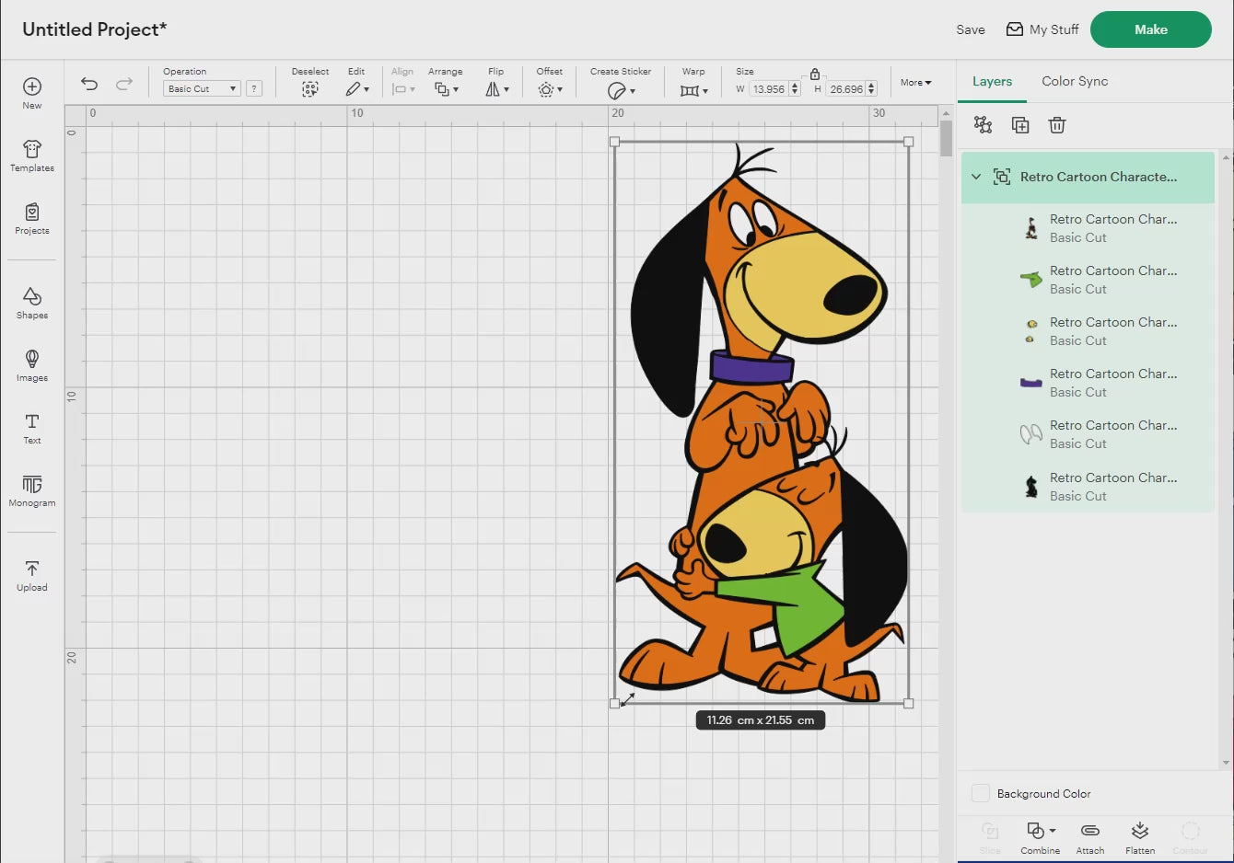The height and width of the screenshot is (863, 1234).
Task: Select the green scarf layer
Action: (1088, 280)
